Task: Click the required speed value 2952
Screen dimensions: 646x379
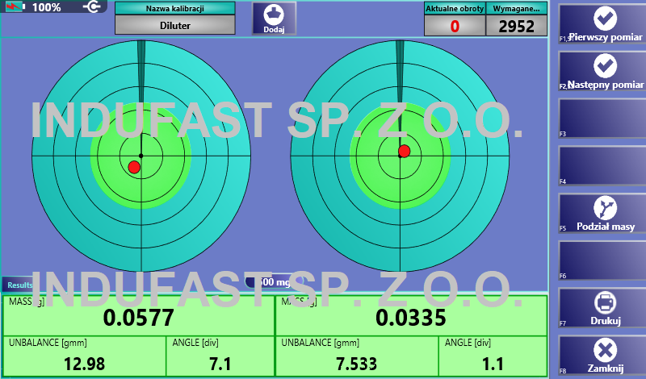Action: (x=517, y=26)
